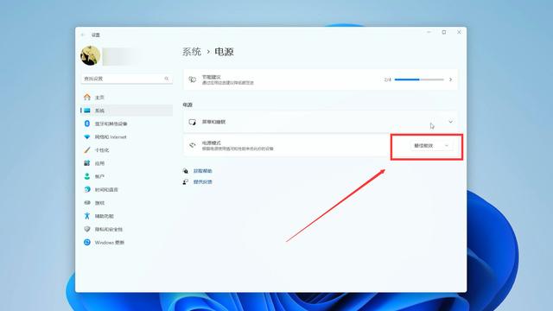The image size is (553, 311).
Task: Click the energy recommendations progress bar
Action: pos(419,79)
